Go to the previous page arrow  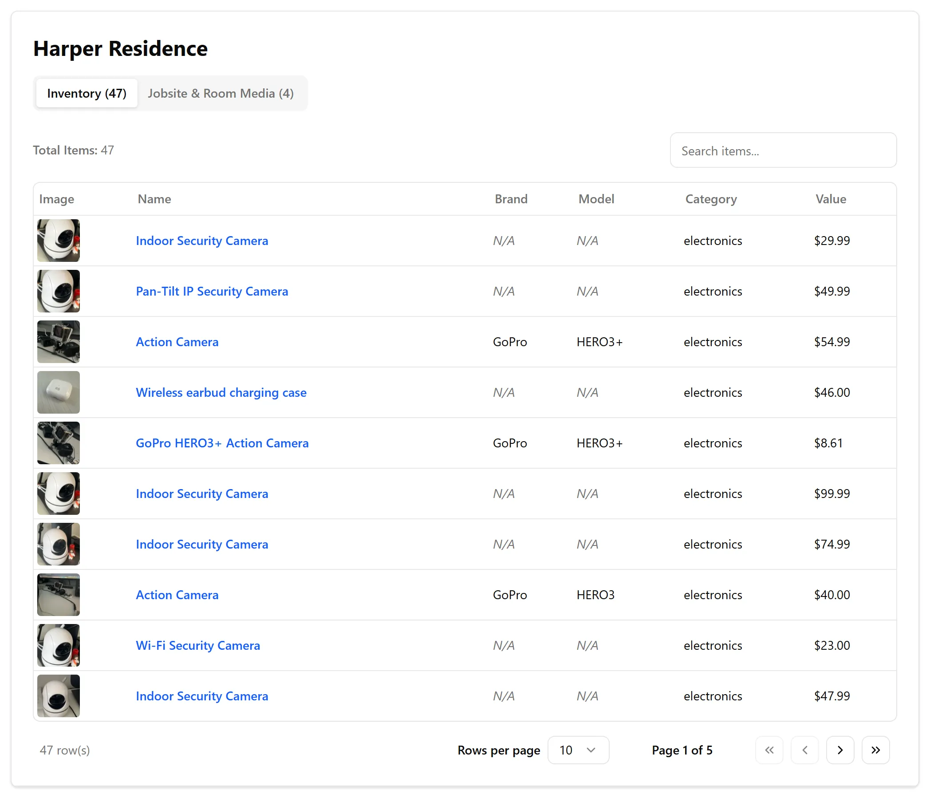point(804,750)
